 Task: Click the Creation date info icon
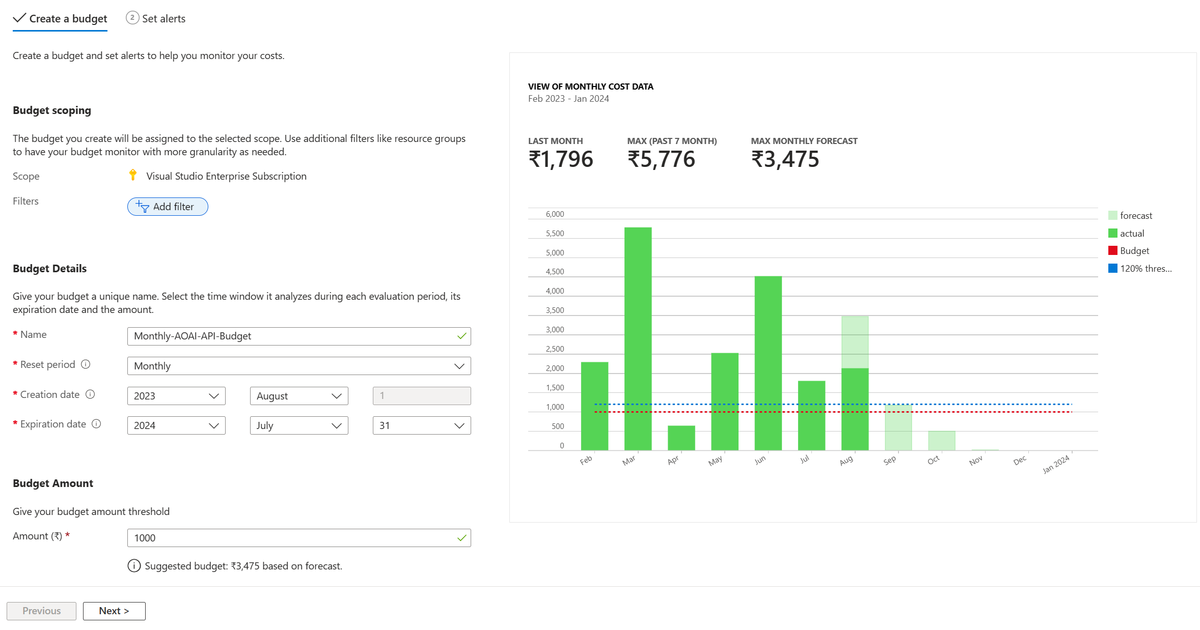(90, 394)
